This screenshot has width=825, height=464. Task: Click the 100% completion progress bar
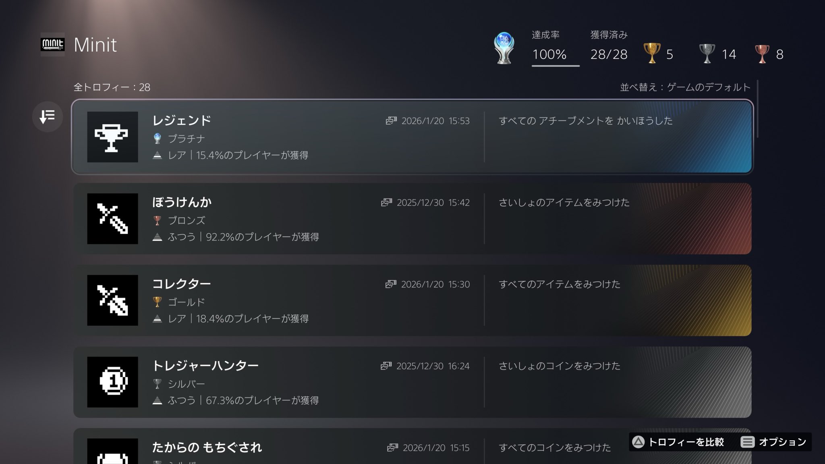tap(556, 65)
